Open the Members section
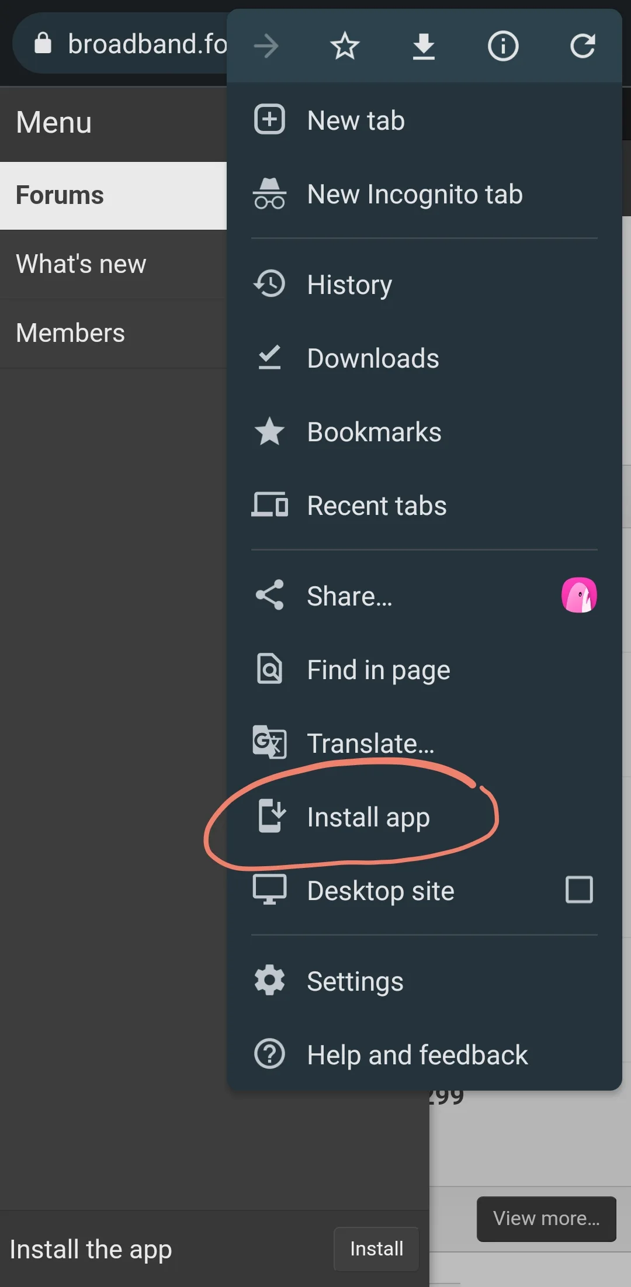This screenshot has width=631, height=1287. 70,332
